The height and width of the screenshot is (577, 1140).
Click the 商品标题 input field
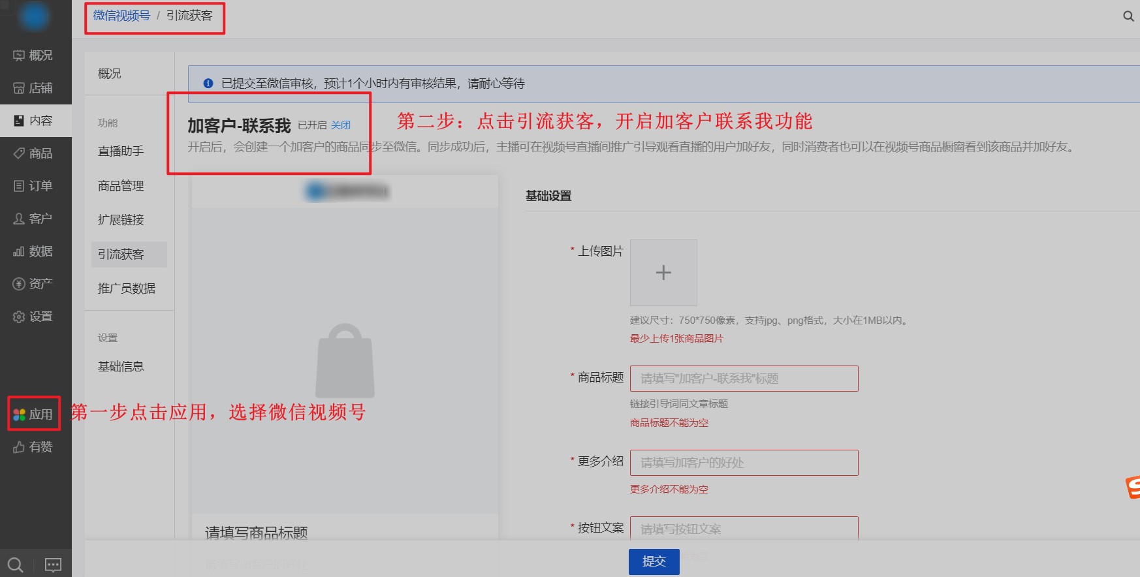tap(744, 379)
